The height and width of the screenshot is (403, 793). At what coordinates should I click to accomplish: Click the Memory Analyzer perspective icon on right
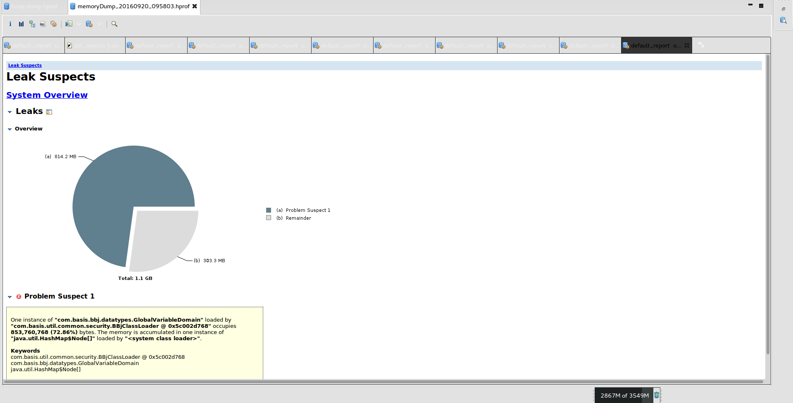click(x=783, y=20)
